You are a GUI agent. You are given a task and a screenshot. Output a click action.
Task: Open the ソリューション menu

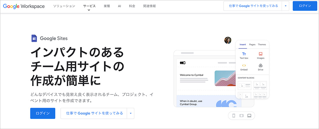coord(64,6)
